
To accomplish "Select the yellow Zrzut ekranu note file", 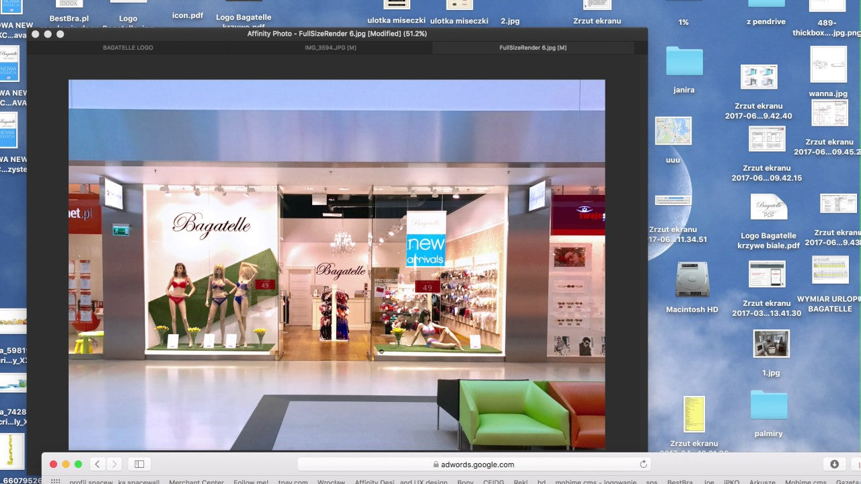I will point(694,414).
